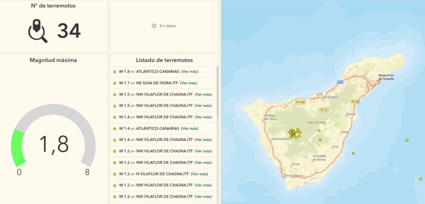
Task: Click the gauge minimum label 0
Action: pyautogui.click(x=19, y=172)
